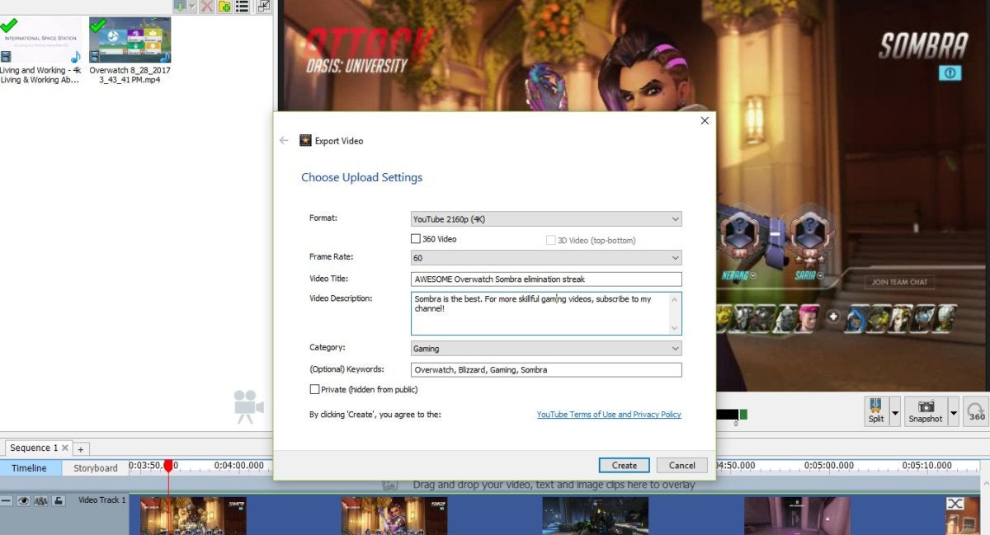990x535 pixels.
Task: Close the Export Video dialog with X
Action: 705,120
